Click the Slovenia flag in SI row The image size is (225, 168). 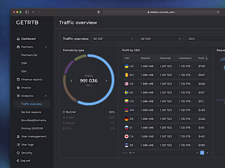point(126,128)
